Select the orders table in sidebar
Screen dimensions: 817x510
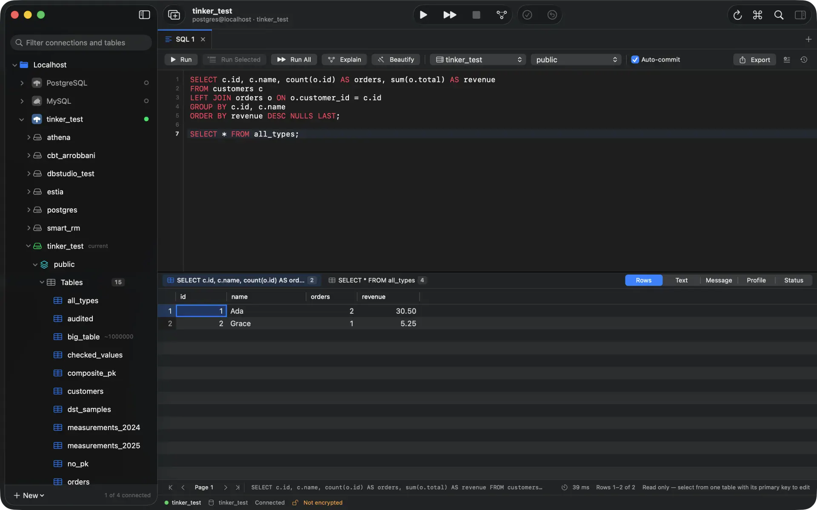(x=78, y=482)
